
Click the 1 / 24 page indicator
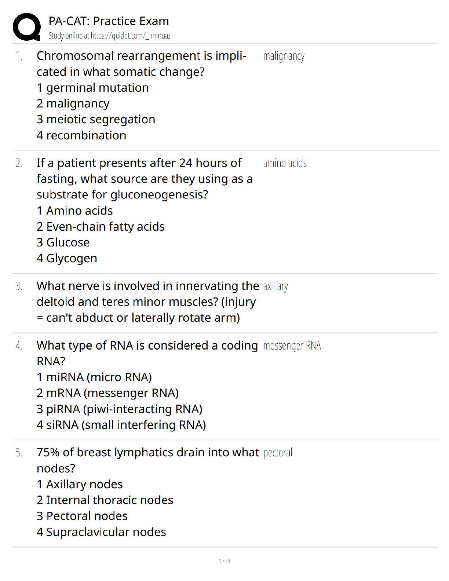click(x=224, y=561)
